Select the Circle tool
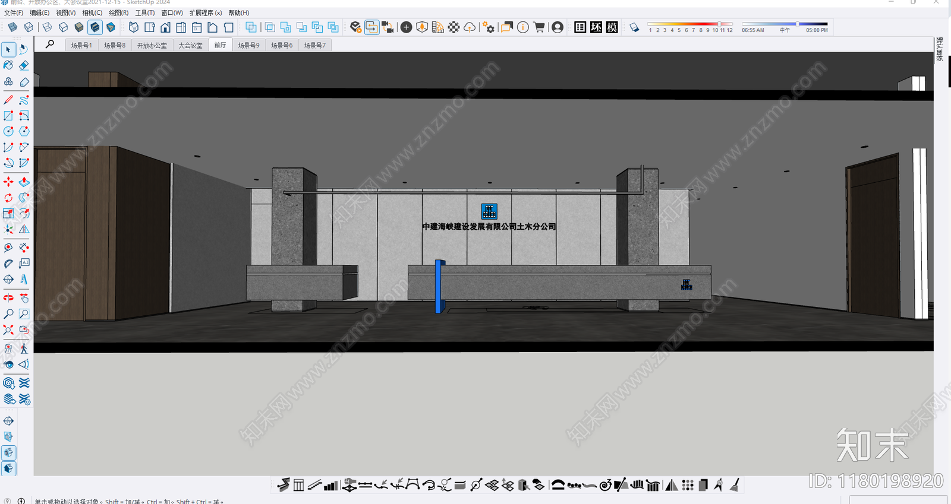Image resolution: width=951 pixels, height=504 pixels. click(8, 131)
